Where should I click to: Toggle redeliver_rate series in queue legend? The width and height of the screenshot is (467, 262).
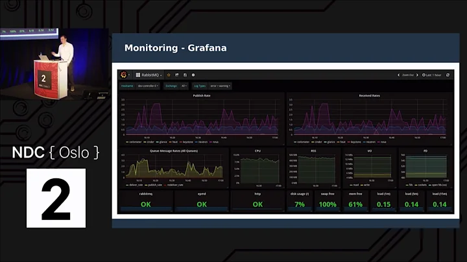(174, 185)
